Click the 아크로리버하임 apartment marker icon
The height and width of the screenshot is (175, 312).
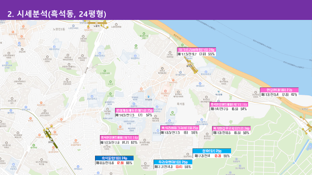click(170, 52)
